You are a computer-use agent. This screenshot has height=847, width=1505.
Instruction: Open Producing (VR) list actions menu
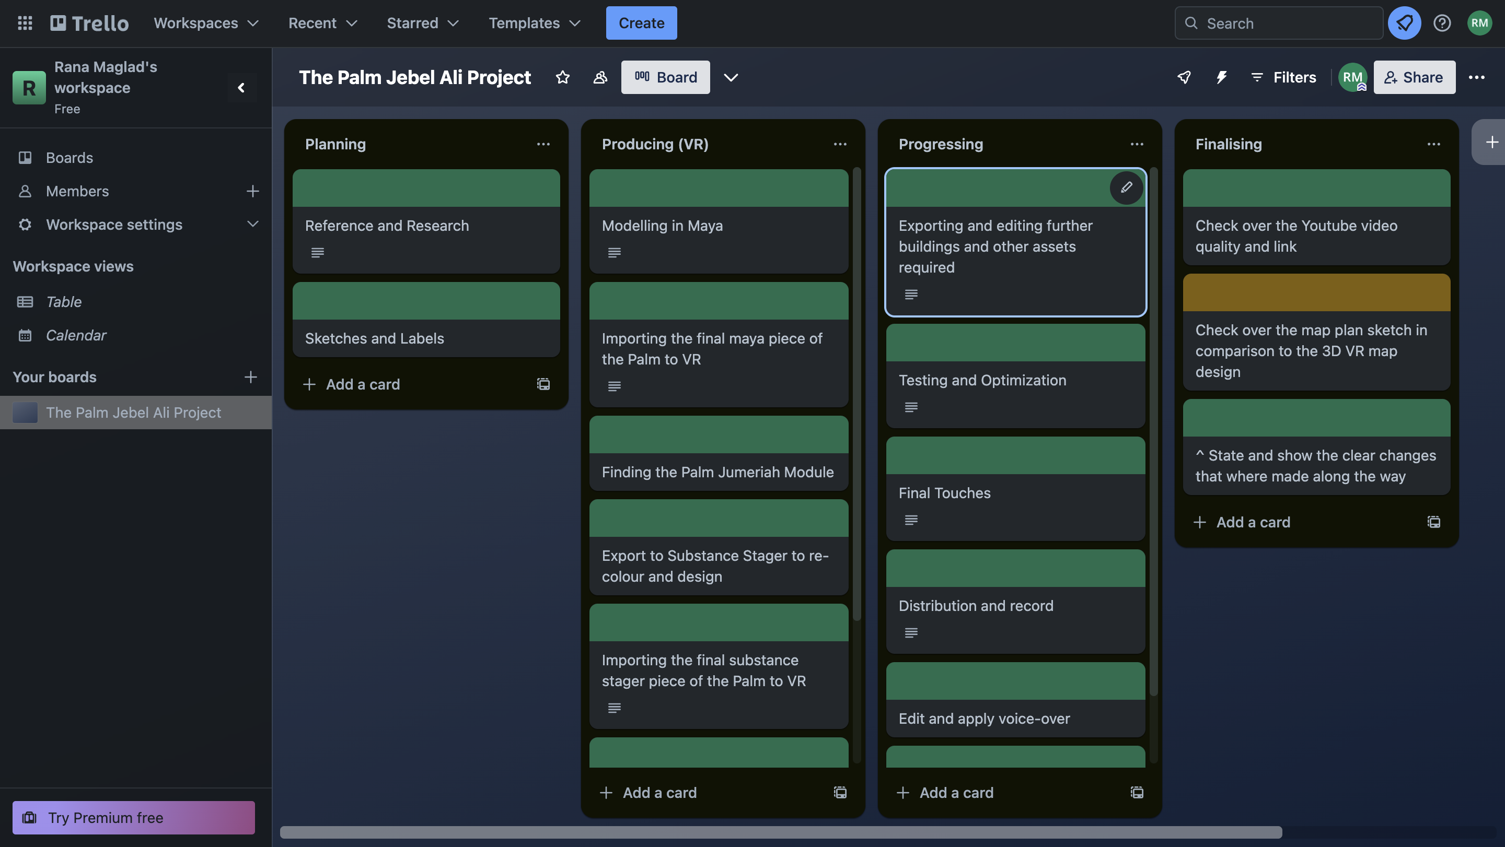tap(840, 144)
